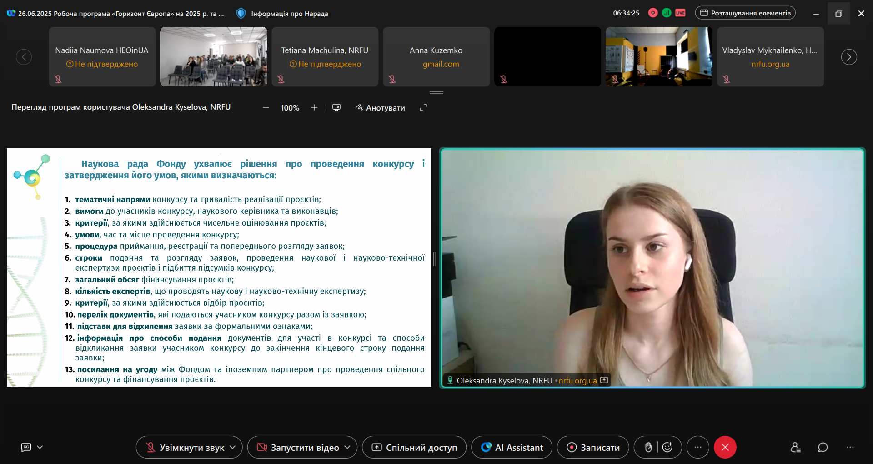873x464 pixels.
Task: Click the pop-out shared content screen icon
Action: (336, 107)
